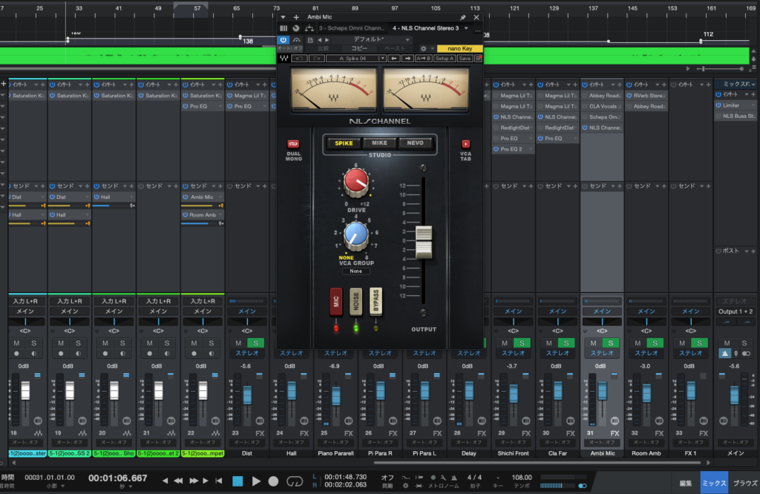Click the オート:オフ automation button in plugin
The height and width of the screenshot is (494, 760).
coord(290,48)
